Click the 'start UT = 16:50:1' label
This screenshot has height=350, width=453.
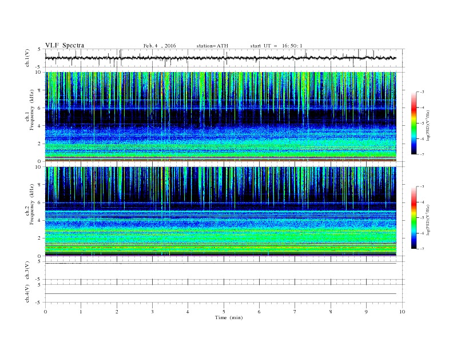point(276,46)
